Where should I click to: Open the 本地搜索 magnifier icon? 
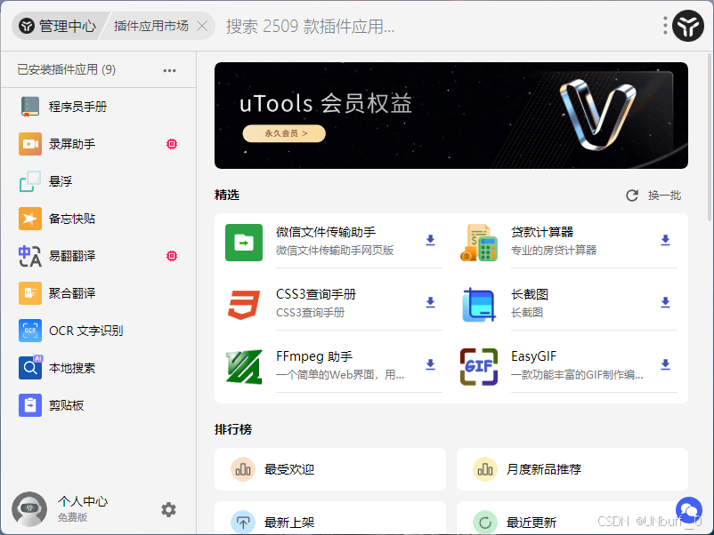[x=30, y=367]
